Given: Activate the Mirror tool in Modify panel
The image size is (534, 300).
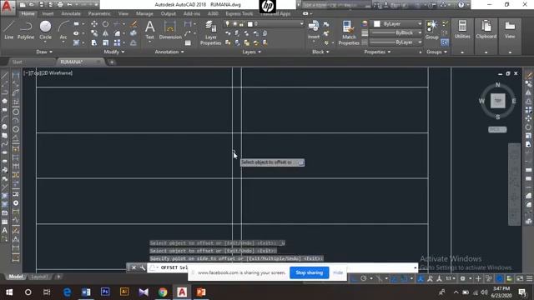Looking at the screenshot, I should [106, 33].
